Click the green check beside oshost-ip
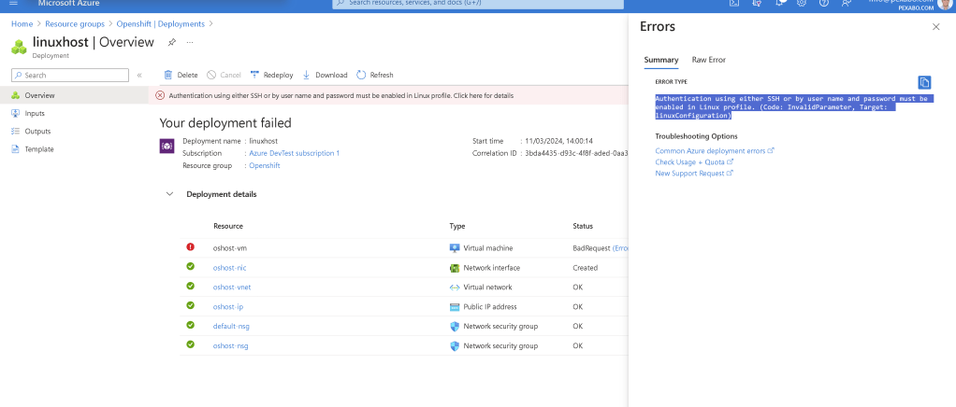Viewport: 956px width, 407px height. click(x=190, y=305)
